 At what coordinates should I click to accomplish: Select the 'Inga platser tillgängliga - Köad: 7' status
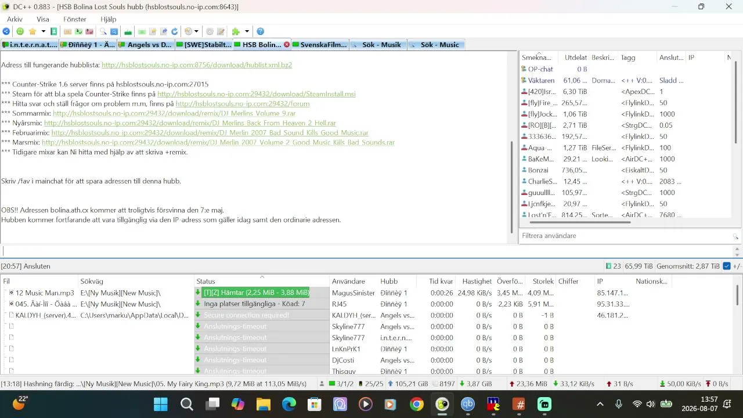tap(254, 304)
